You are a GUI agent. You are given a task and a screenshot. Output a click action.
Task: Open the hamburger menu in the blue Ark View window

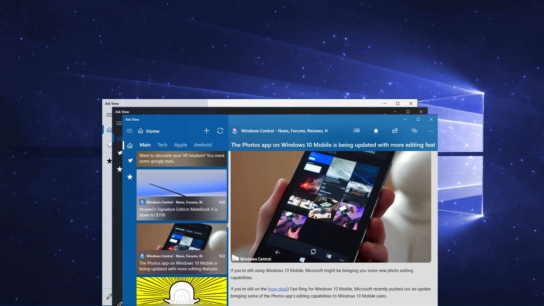[129, 131]
